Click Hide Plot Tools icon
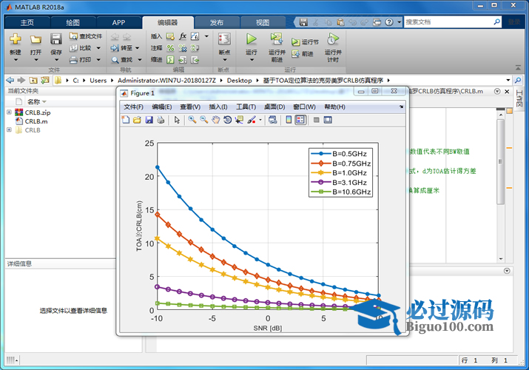Viewport: 529px width, 370px height. [x=316, y=120]
